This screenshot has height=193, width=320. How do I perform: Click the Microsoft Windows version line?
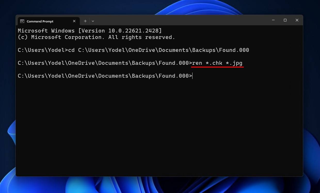tap(90, 31)
